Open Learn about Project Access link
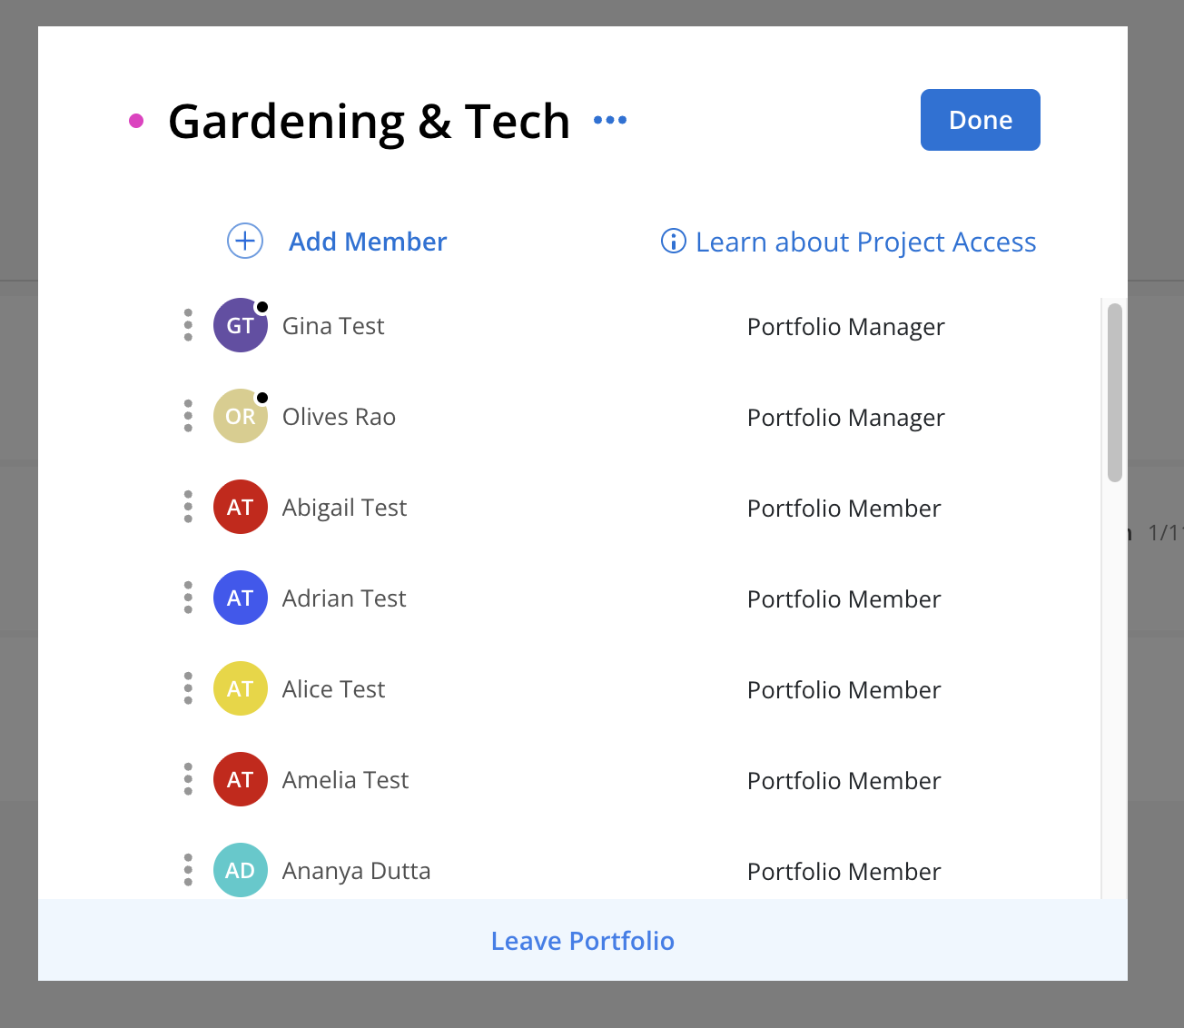Viewport: 1184px width, 1028px height. [865, 242]
